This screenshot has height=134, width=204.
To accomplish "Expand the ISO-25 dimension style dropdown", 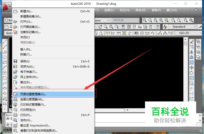I will pyautogui.click(x=201, y=33).
